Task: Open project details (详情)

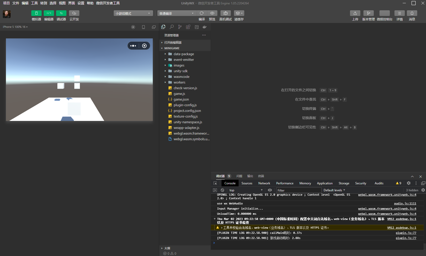Action: [400, 13]
